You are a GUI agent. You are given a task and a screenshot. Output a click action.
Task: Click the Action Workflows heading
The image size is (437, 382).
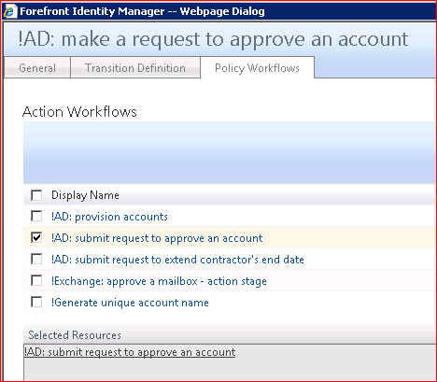tap(79, 112)
